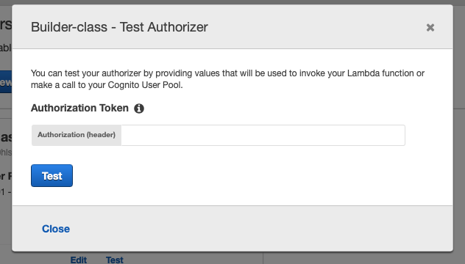Click the blue Test button

click(x=52, y=175)
